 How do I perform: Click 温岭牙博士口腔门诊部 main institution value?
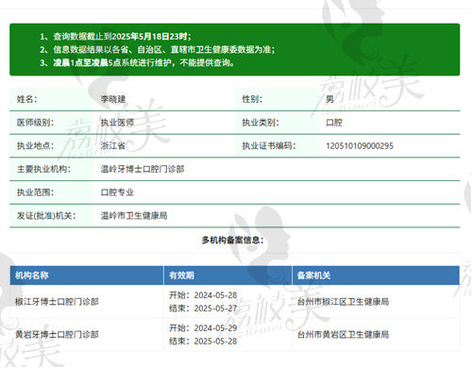point(143,169)
